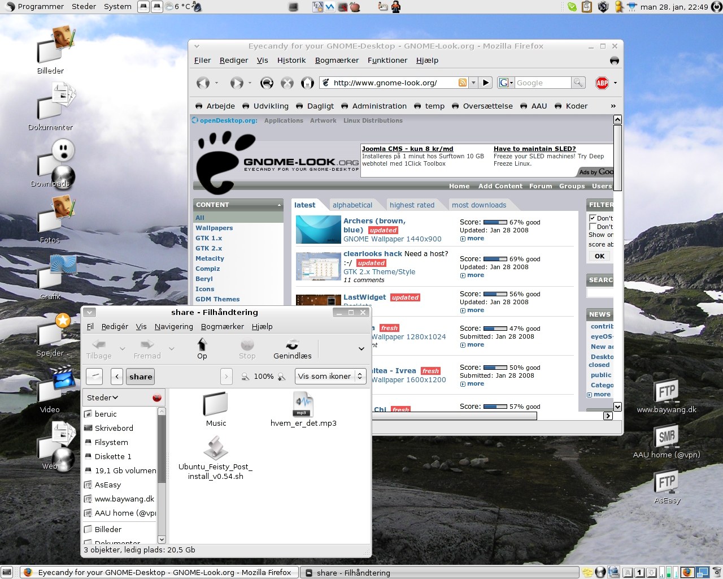Expand file manager toolbar overflow arrow
The height and width of the screenshot is (579, 723).
[361, 349]
